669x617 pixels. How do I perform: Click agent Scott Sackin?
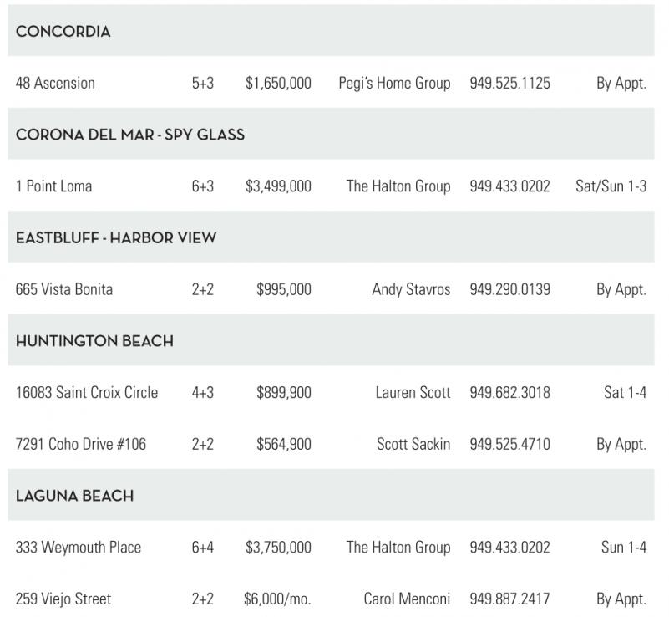413,445
